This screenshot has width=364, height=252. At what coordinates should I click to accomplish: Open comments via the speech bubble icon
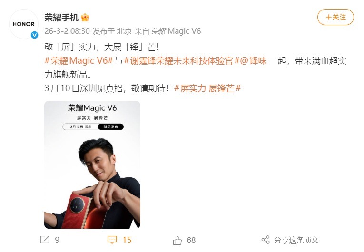click(112, 240)
